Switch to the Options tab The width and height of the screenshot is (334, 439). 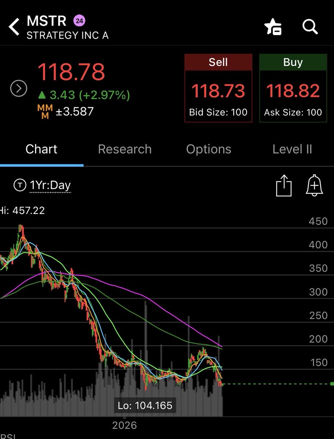tap(209, 149)
